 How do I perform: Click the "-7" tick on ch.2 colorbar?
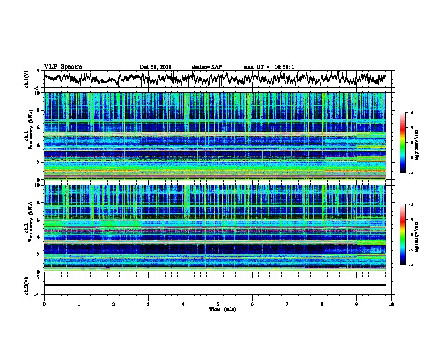click(411, 265)
